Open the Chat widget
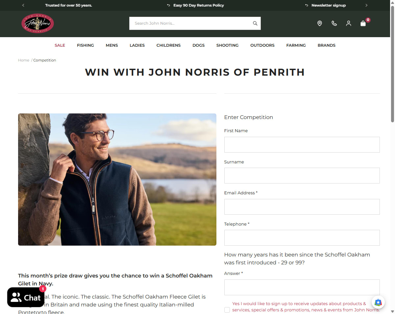 pyautogui.click(x=26, y=298)
